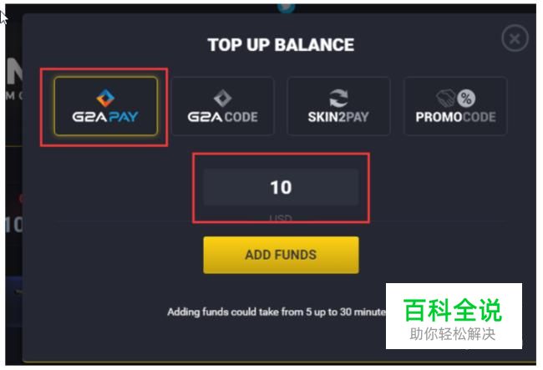Click the Skin2Pay circular arrows icon
Viewport: 543px width, 370px height.
[x=338, y=99]
